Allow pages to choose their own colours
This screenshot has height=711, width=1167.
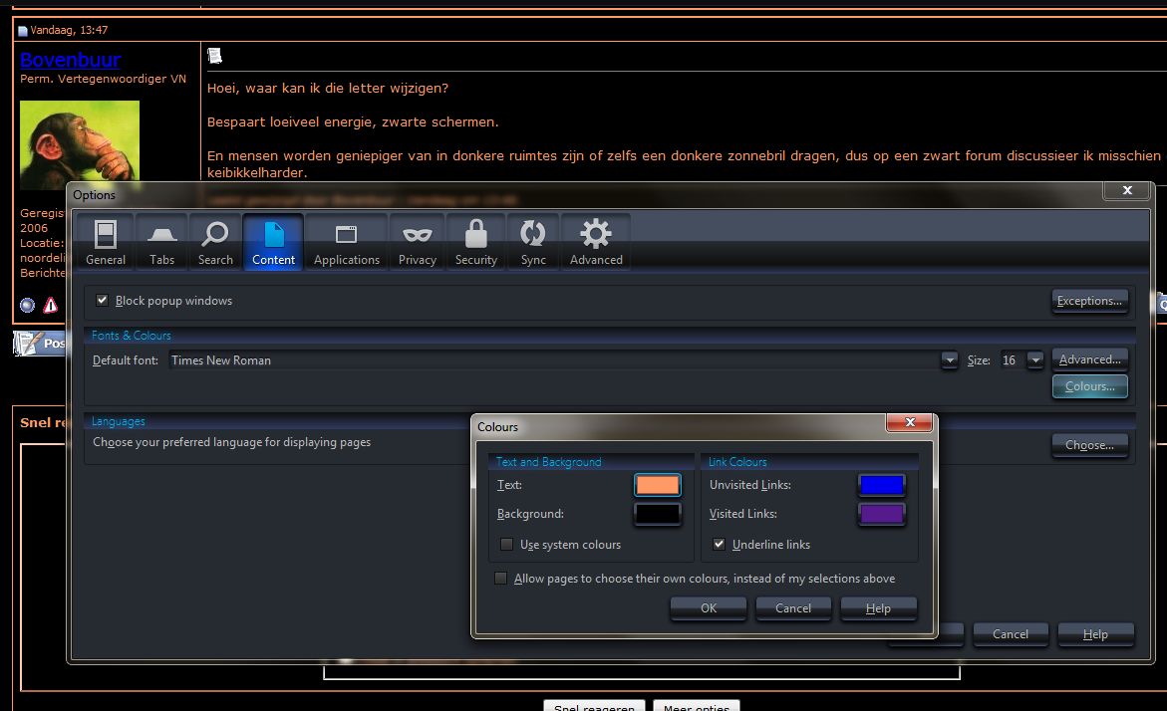coord(501,579)
